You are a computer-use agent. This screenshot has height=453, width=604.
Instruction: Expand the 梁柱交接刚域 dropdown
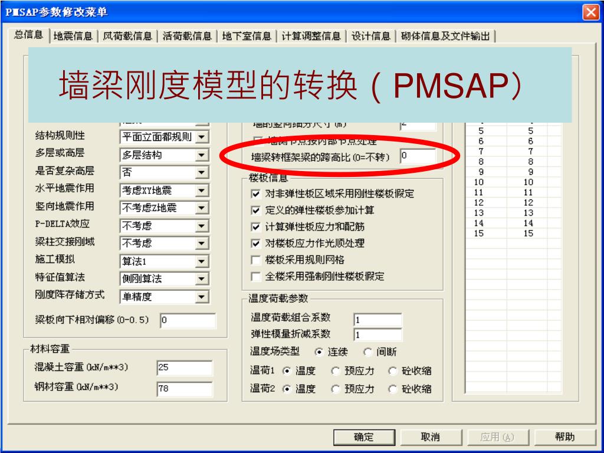point(202,243)
